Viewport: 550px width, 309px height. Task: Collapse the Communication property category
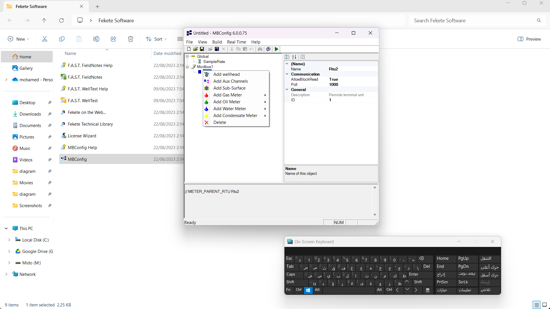click(287, 74)
